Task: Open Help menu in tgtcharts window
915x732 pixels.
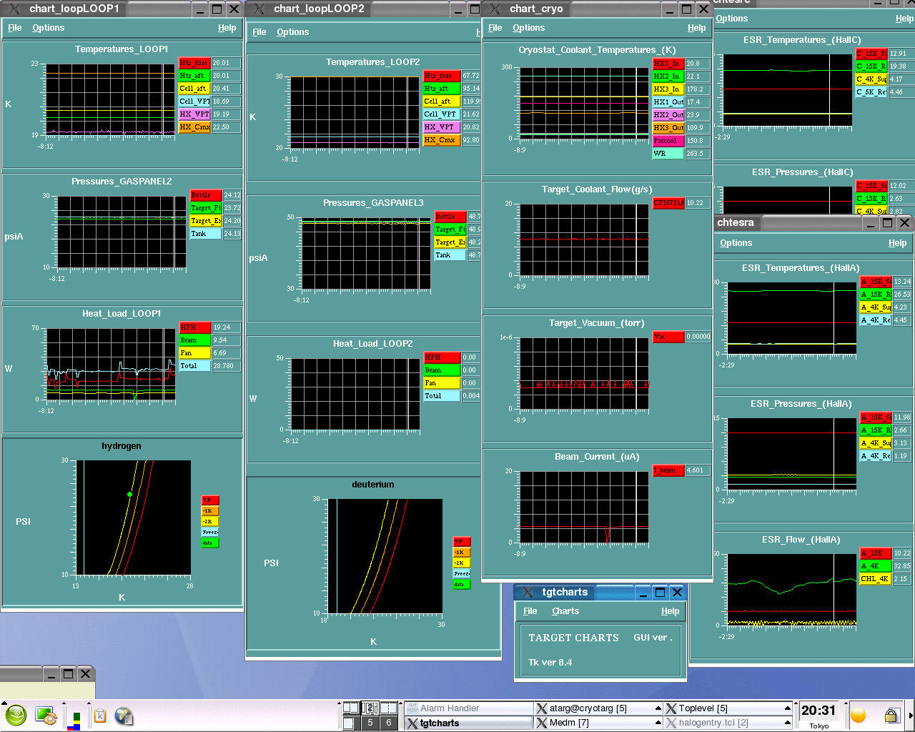Action: point(670,611)
